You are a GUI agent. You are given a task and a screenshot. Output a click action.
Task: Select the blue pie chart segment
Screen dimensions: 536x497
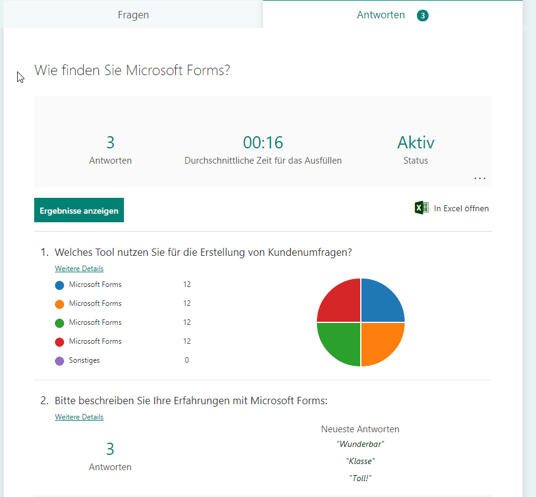[380, 303]
